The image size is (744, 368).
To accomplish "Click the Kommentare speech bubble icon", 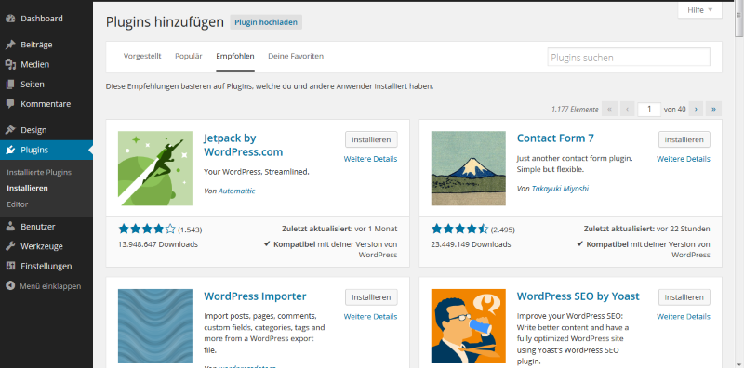I will [x=10, y=104].
